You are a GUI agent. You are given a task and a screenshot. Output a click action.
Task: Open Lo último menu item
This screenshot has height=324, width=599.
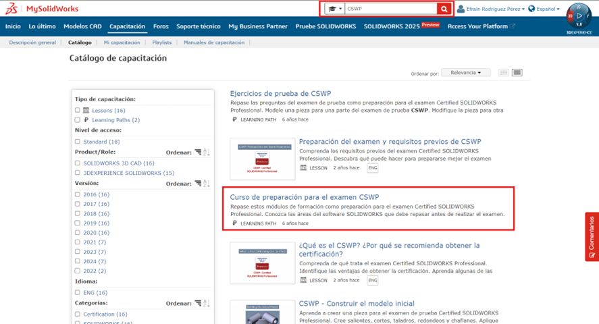click(42, 26)
